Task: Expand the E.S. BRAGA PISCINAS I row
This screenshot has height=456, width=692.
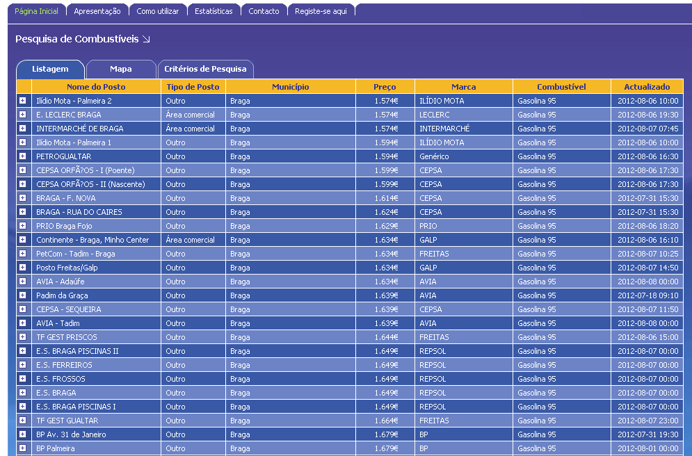Action: [x=22, y=406]
